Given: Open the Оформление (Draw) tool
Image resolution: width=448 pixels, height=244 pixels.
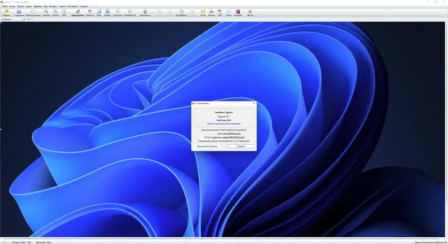Looking at the screenshot, I should 77,12.
